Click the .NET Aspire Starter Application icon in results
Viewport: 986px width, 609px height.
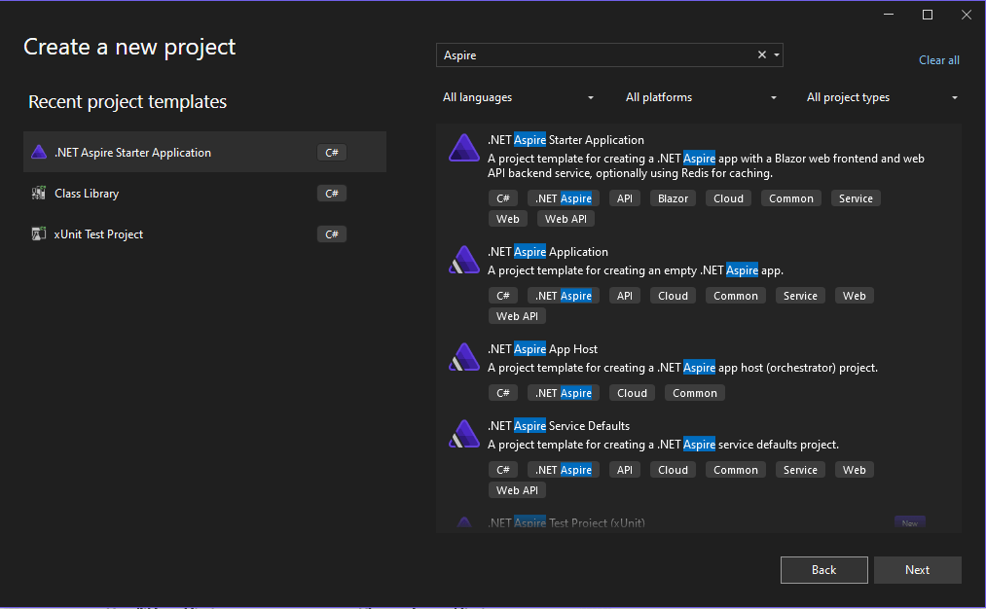click(x=464, y=148)
